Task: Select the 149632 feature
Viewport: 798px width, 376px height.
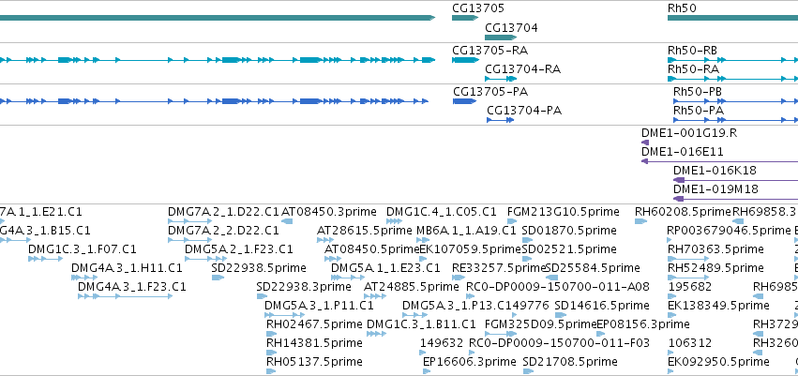Action: click(x=424, y=353)
